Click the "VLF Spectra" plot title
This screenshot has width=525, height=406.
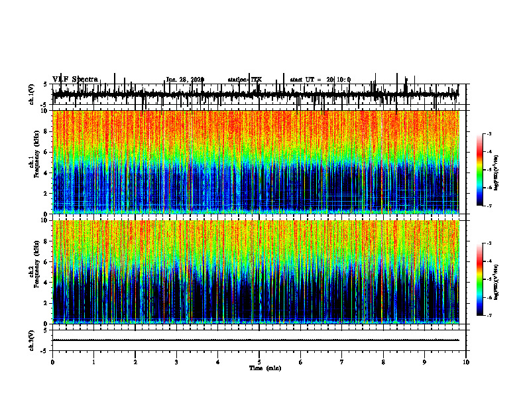[75, 79]
